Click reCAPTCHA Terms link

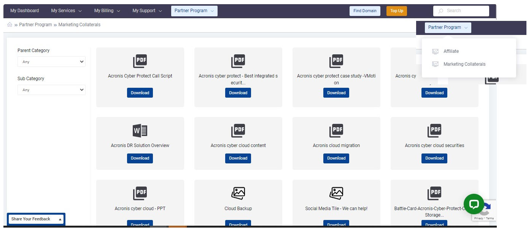(x=490, y=218)
